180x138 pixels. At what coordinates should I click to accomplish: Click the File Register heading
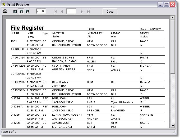pos(27,28)
